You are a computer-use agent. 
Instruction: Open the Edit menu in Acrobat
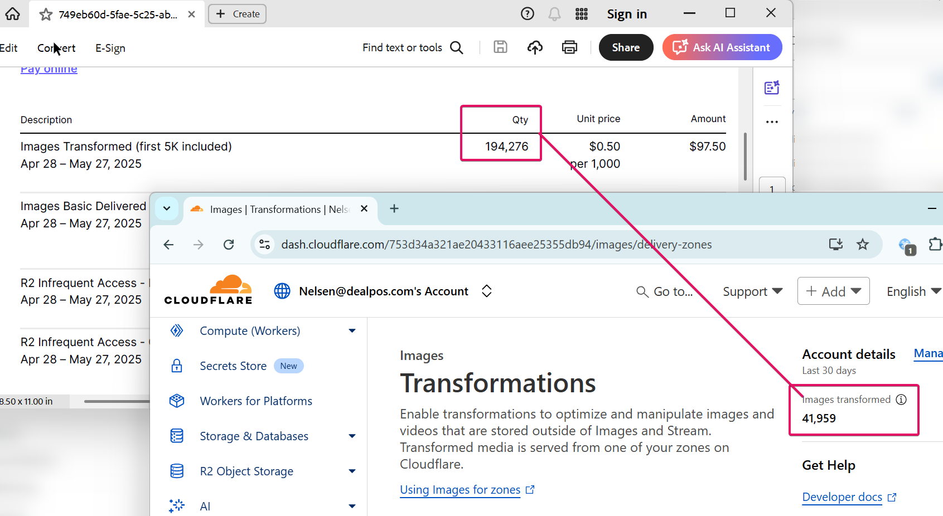[x=8, y=48]
